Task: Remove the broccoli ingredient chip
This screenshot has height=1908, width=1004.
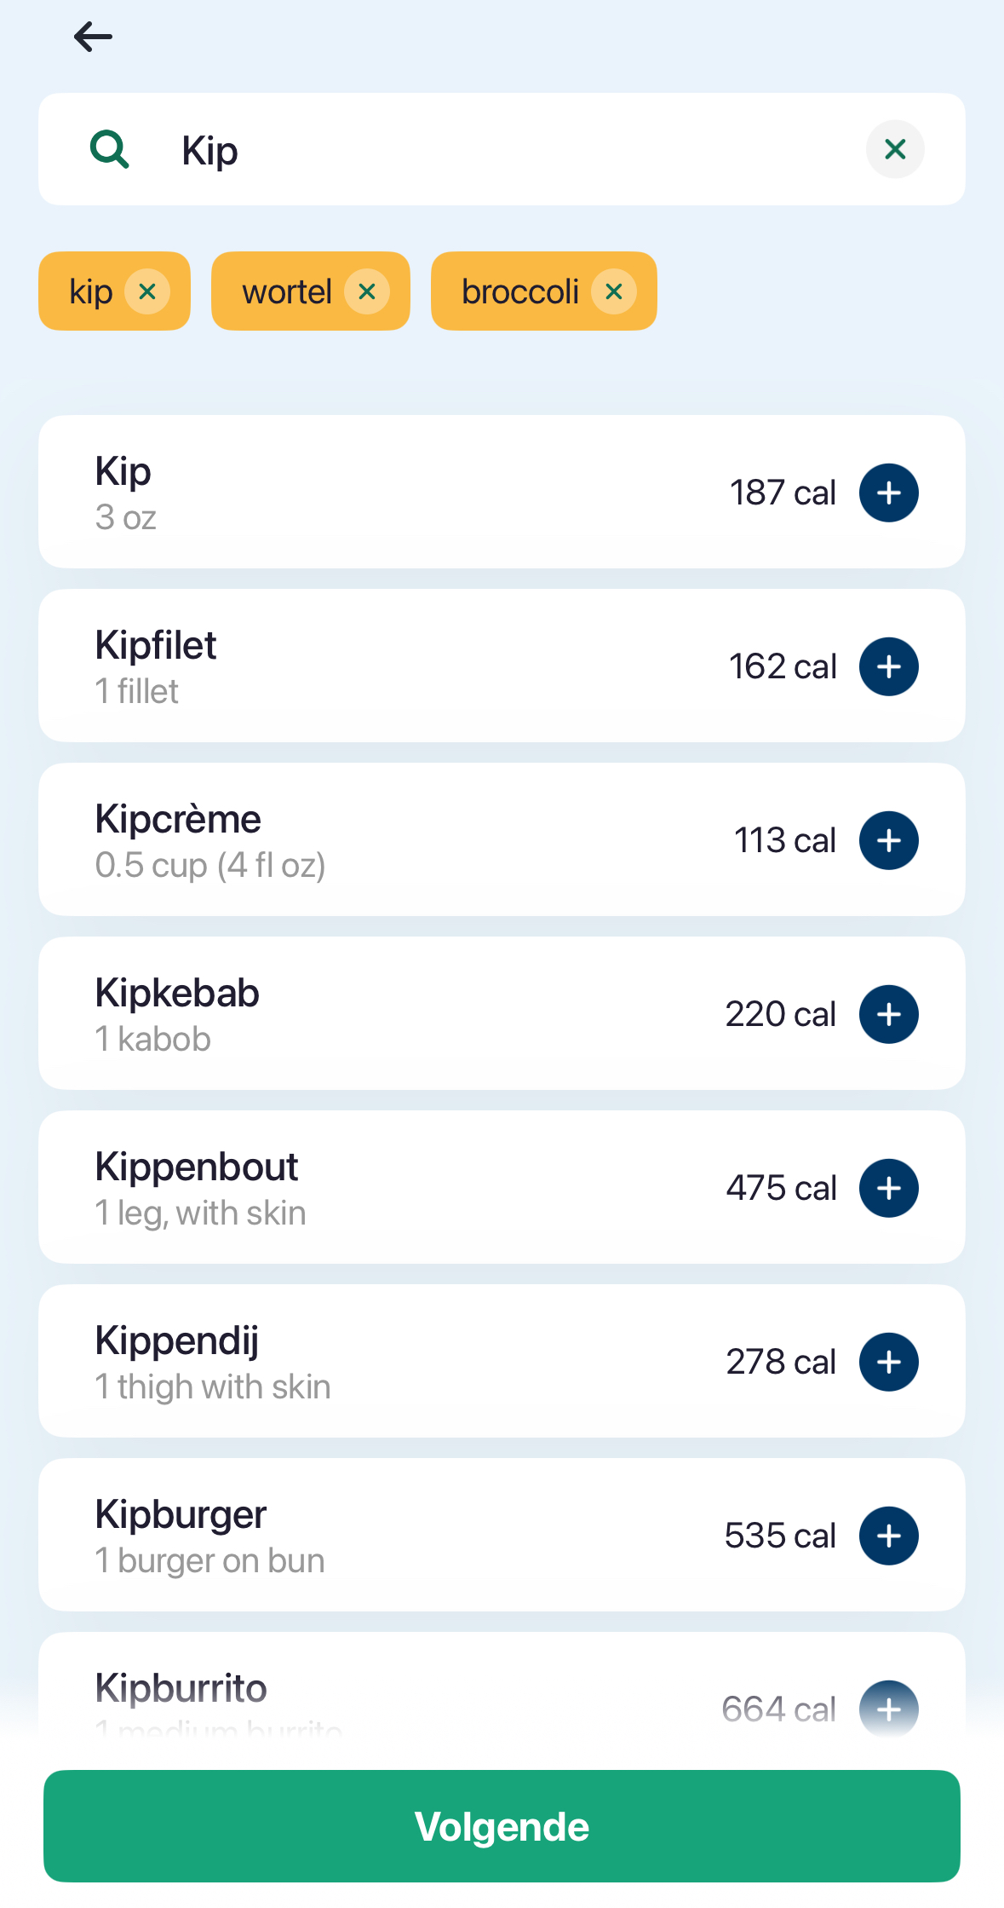Action: [613, 291]
